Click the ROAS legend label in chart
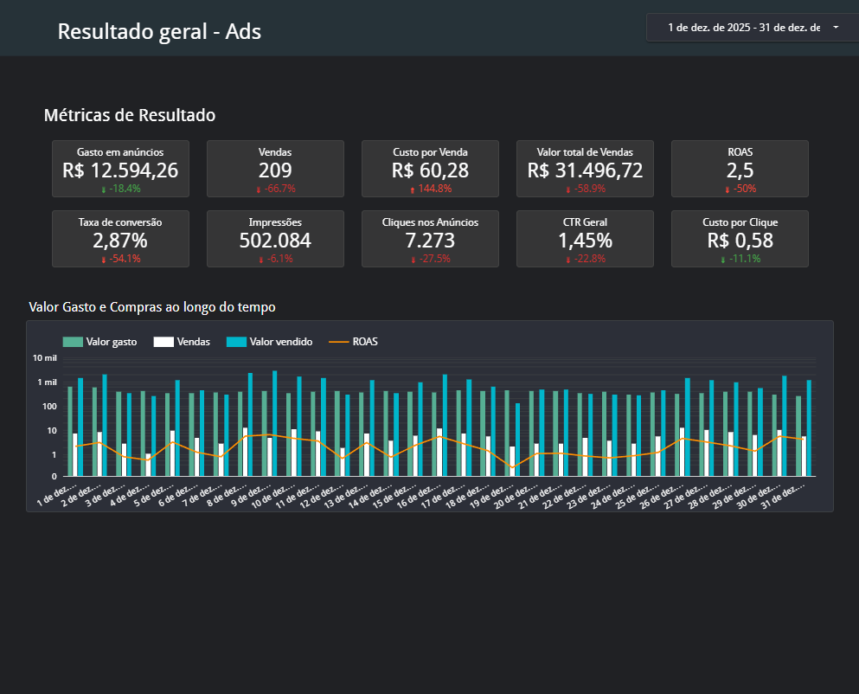859x694 pixels. click(x=365, y=342)
